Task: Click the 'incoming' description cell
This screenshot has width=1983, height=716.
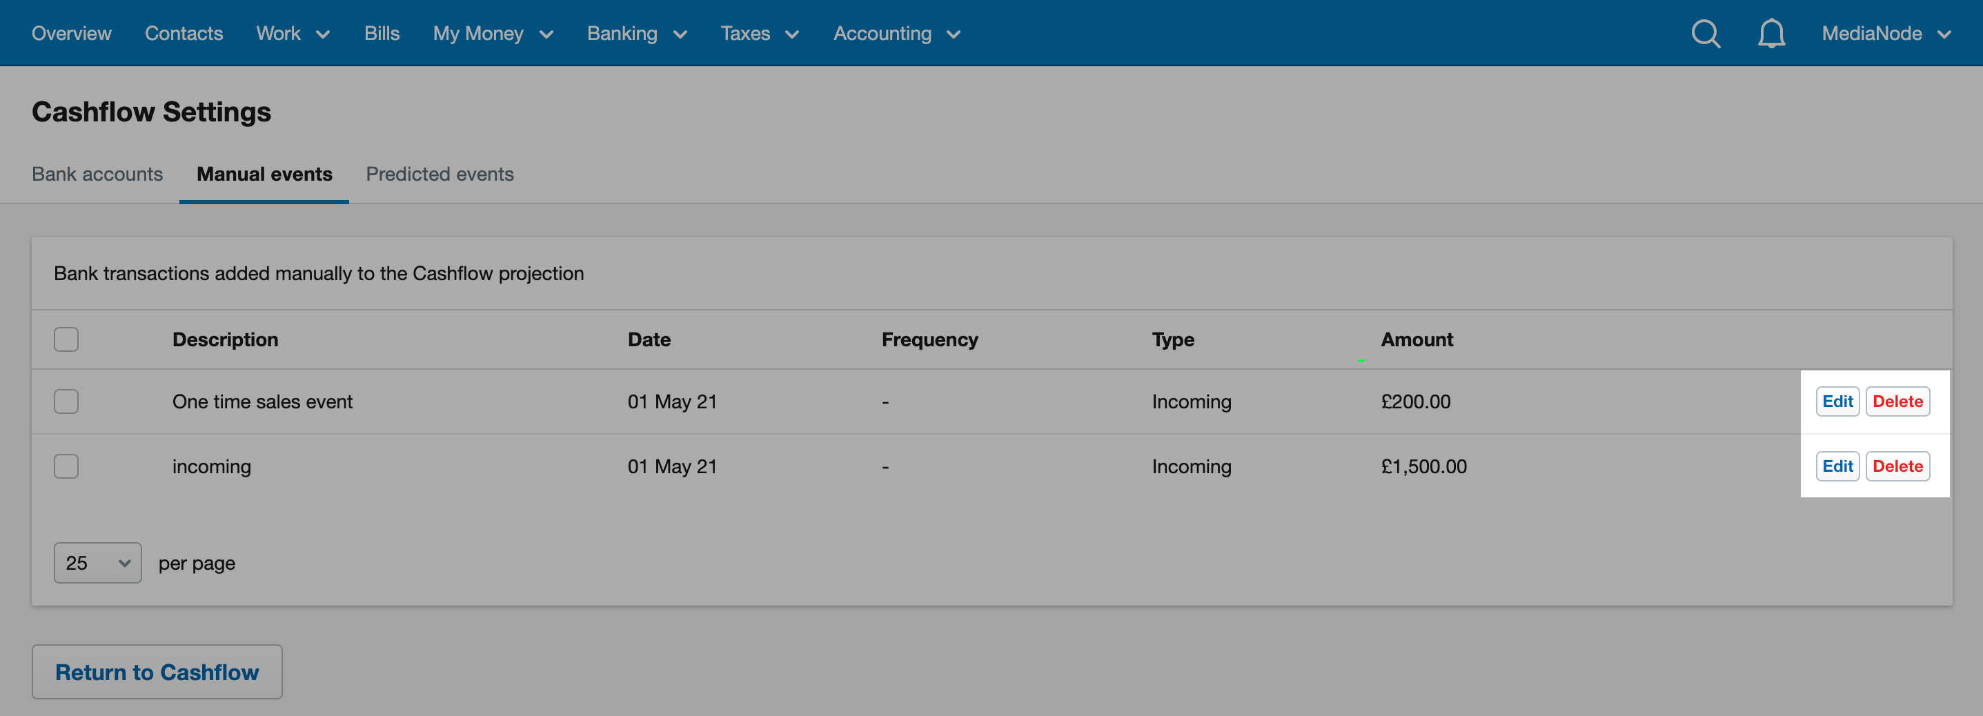Action: coord(212,466)
